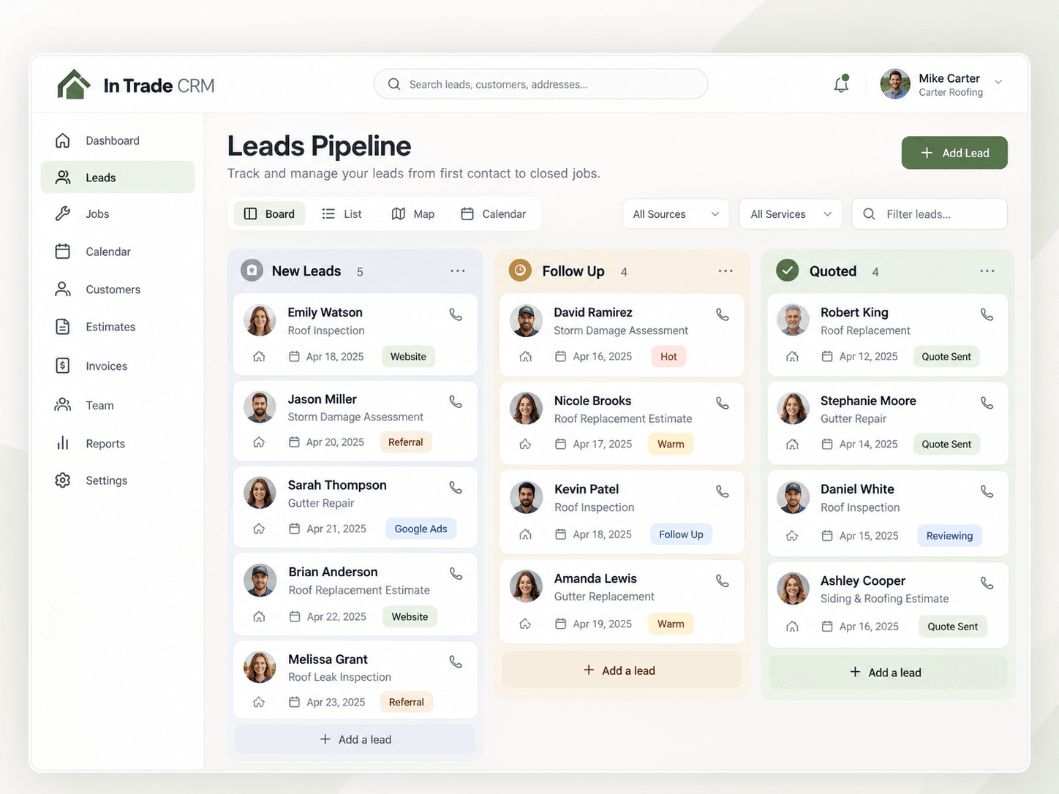Switch to List view

tap(342, 213)
